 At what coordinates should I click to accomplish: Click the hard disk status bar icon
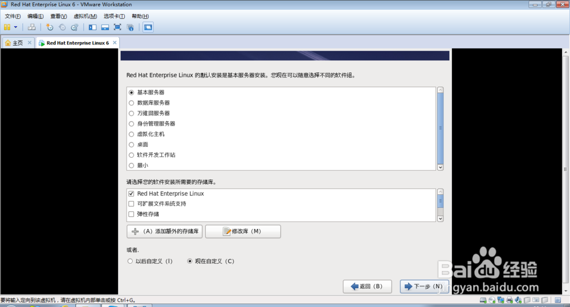[x=483, y=300]
